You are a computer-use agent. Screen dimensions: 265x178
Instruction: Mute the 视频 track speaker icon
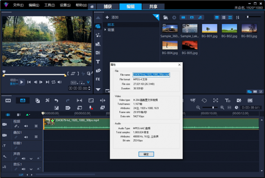click(x=26, y=126)
